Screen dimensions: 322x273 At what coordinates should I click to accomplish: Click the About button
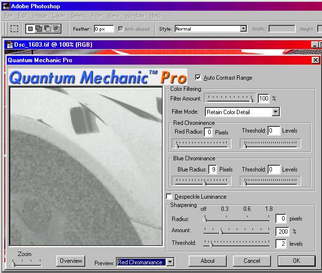[x=208, y=261]
